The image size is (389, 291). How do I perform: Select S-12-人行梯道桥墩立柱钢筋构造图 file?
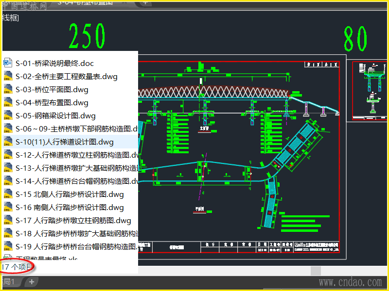(77, 155)
